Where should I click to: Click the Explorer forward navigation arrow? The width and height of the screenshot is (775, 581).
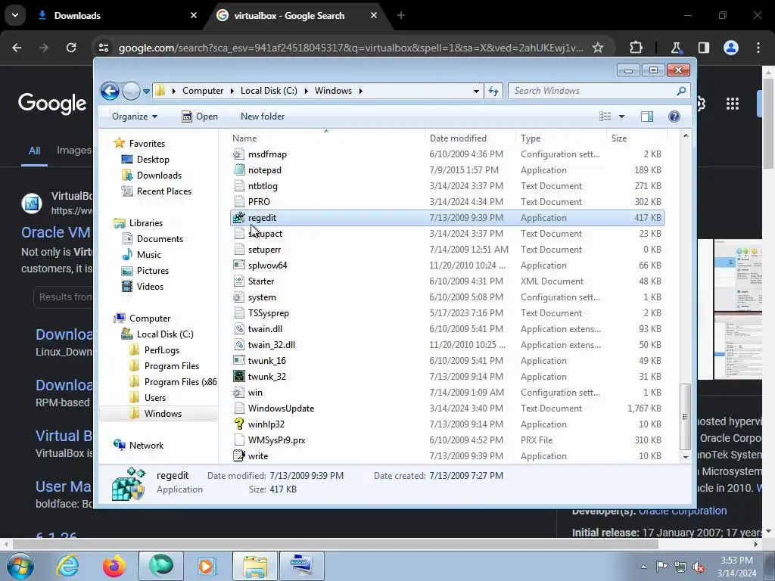[131, 91]
